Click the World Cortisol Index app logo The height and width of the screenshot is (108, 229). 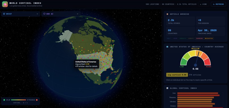pyautogui.click(x=5, y=4)
